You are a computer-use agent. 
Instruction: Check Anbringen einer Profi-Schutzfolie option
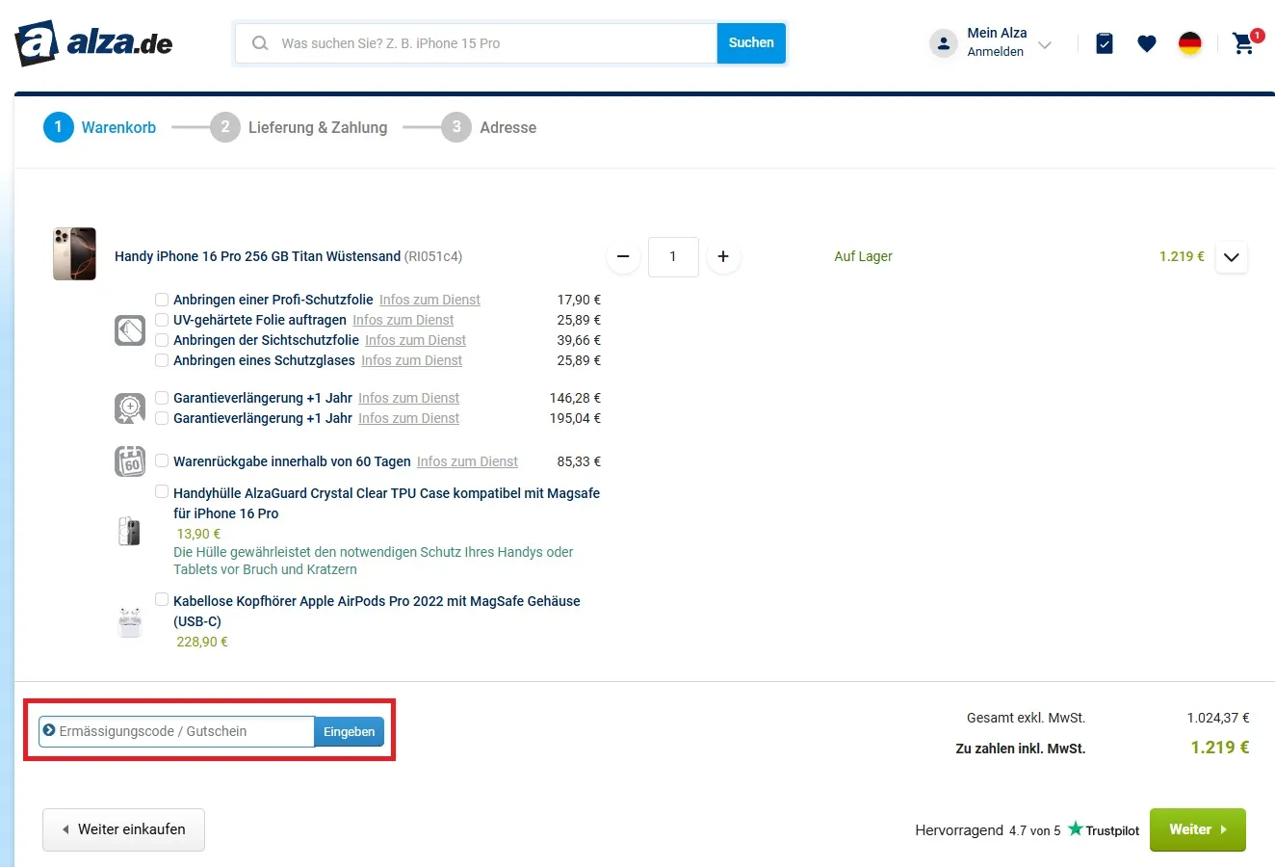point(162,300)
